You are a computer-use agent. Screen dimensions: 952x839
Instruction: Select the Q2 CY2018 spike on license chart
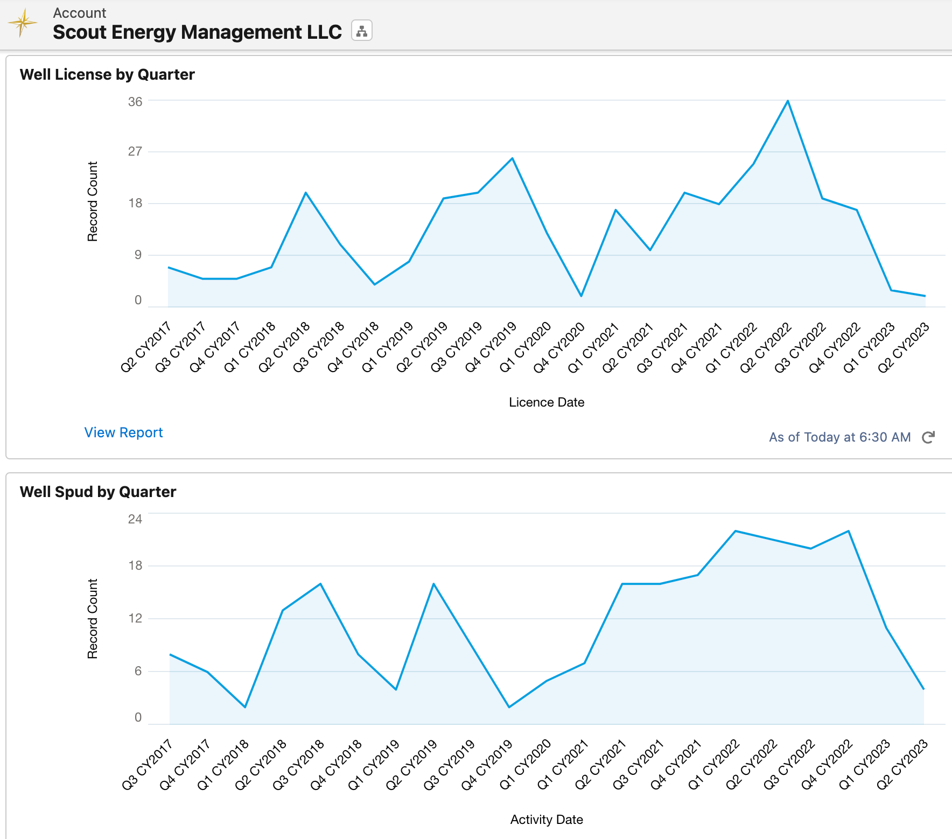click(x=306, y=192)
